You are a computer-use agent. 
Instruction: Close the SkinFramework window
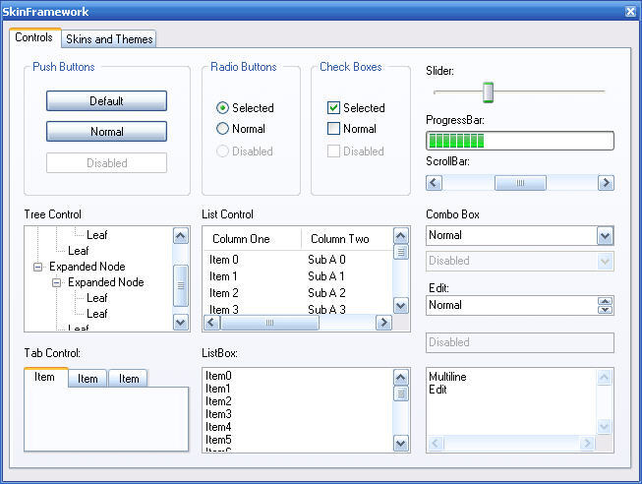(x=630, y=12)
